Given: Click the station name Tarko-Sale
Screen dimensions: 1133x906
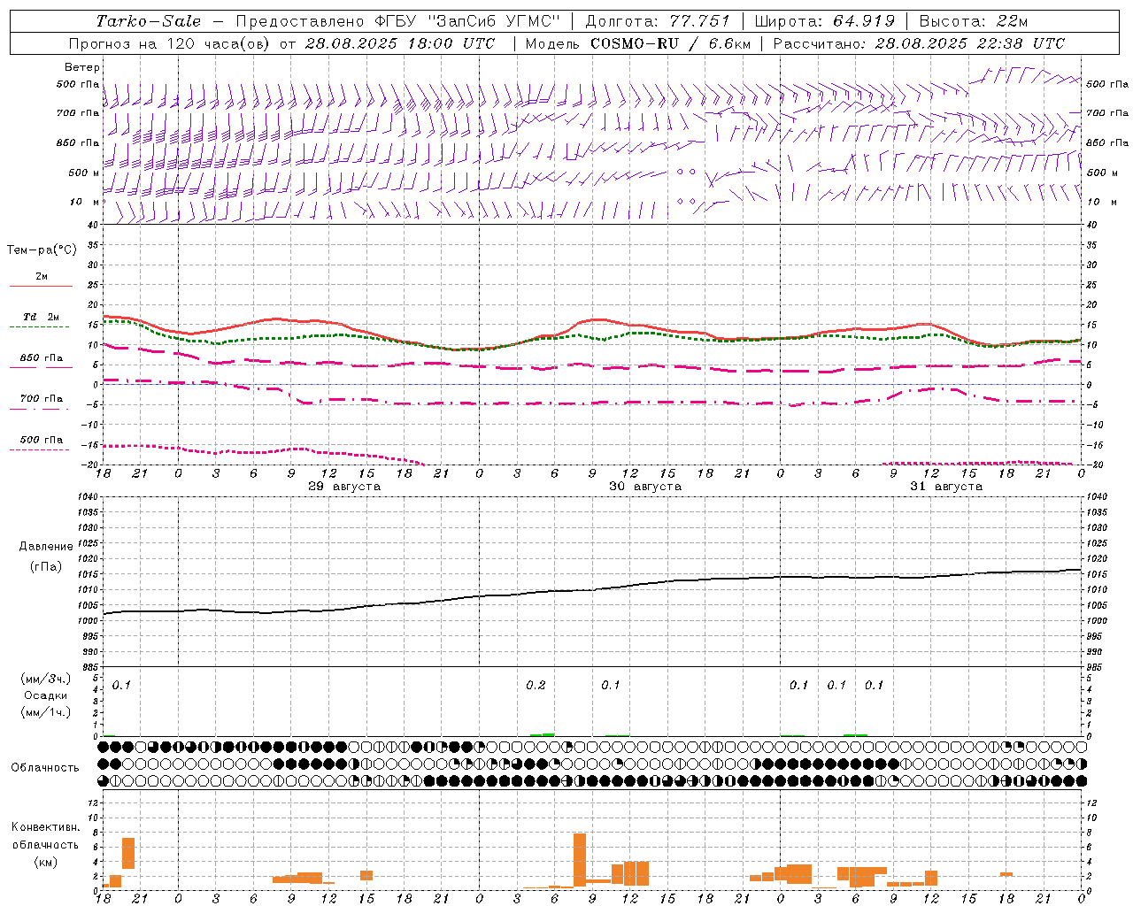Looking at the screenshot, I should [149, 21].
